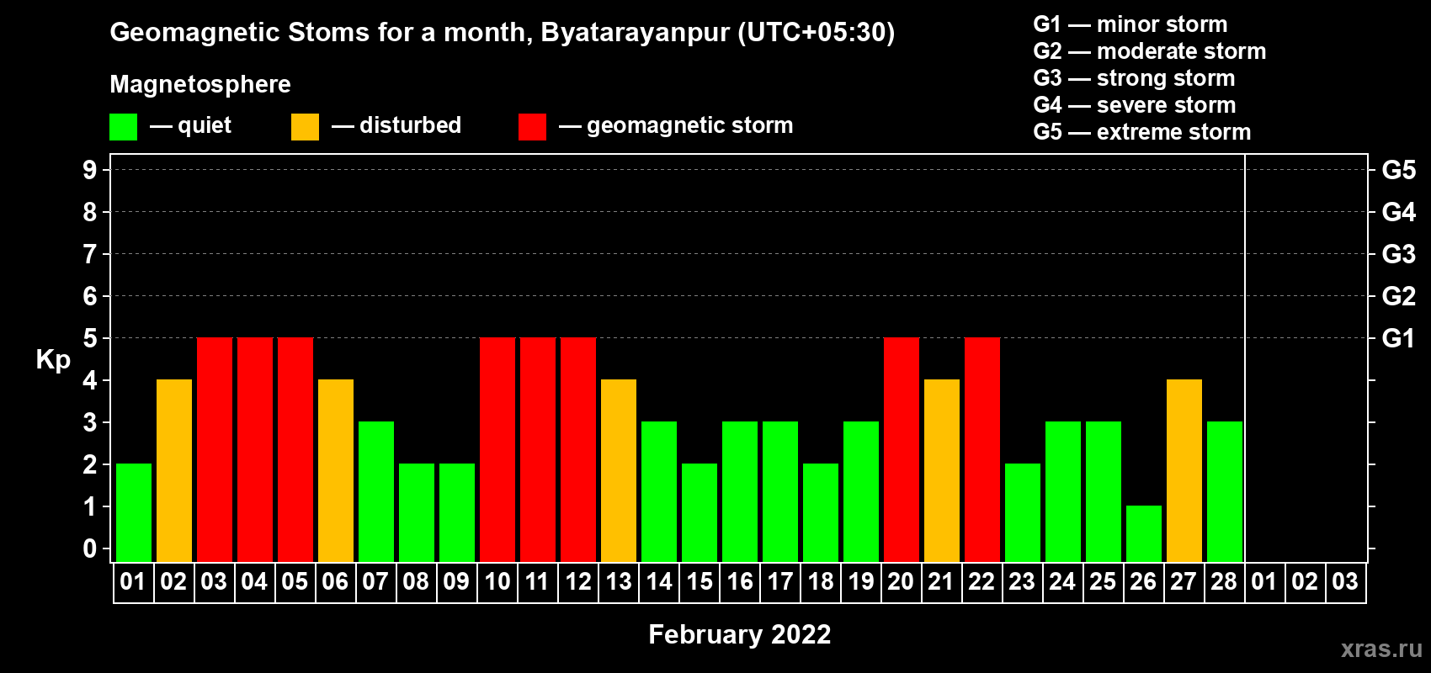Screen dimensions: 1431x673
Task: Click the green bar above day 18
Action: tap(821, 512)
